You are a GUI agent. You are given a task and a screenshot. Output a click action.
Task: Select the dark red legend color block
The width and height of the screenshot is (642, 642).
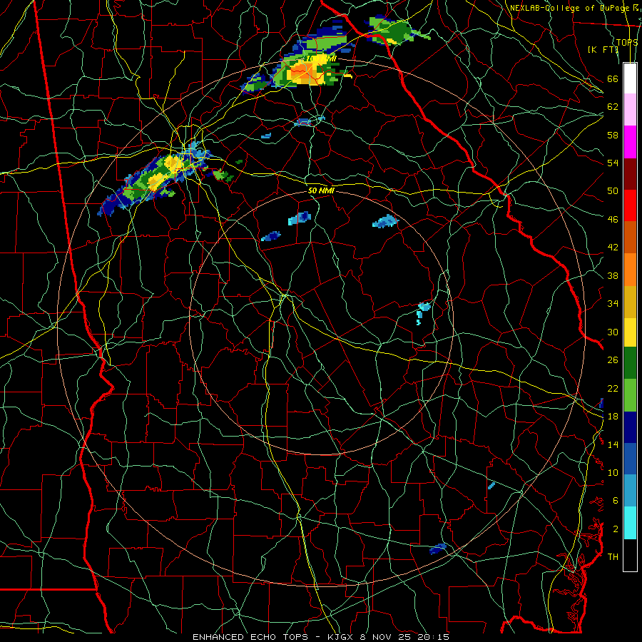point(630,173)
